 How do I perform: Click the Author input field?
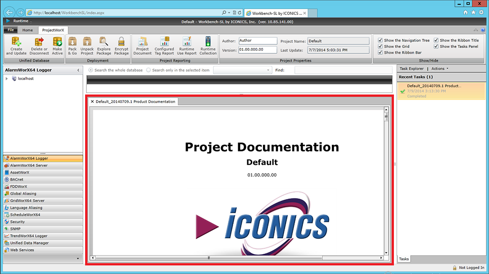point(257,41)
